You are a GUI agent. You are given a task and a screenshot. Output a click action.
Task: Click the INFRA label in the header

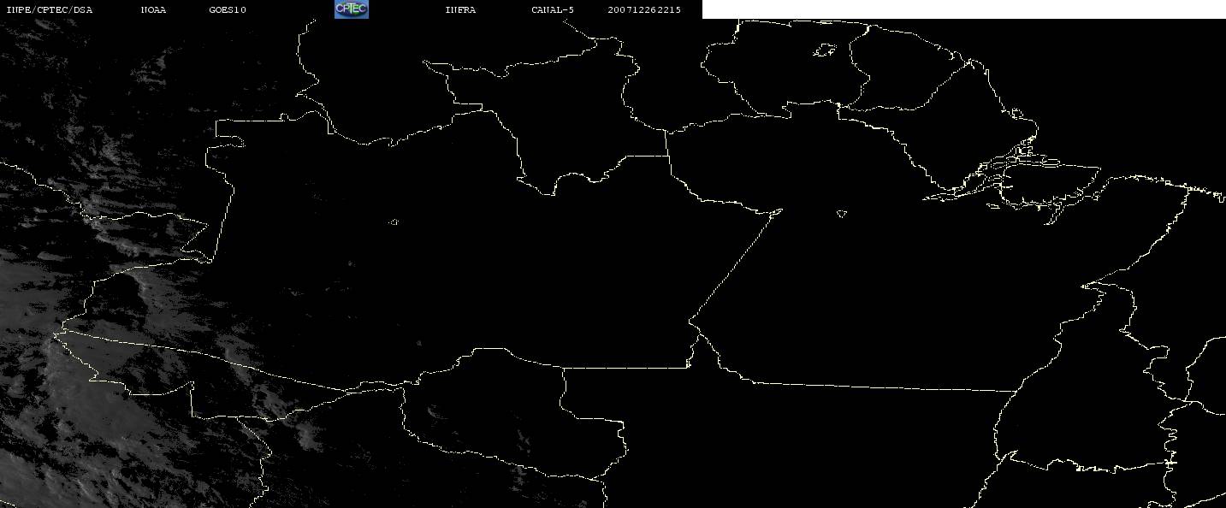click(460, 10)
